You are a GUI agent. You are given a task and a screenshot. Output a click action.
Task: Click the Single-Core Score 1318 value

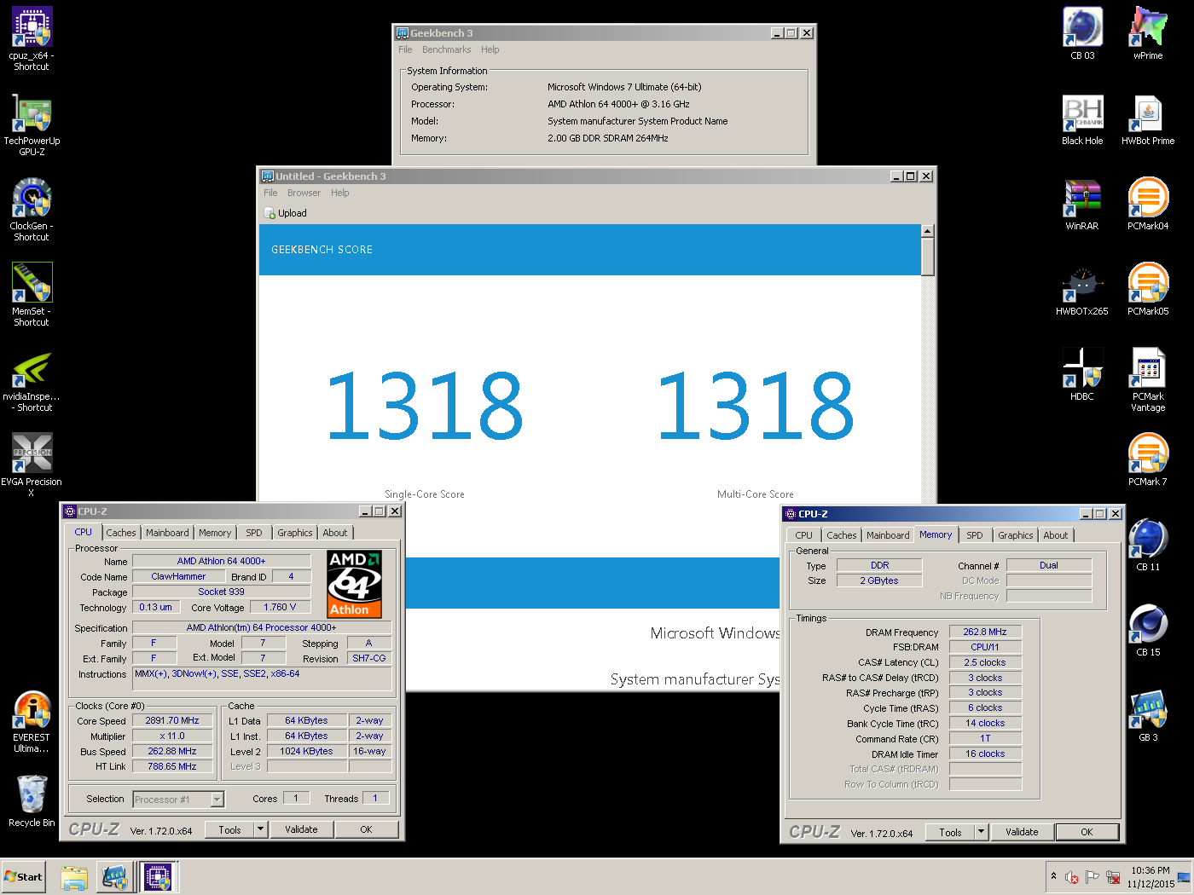coord(425,406)
